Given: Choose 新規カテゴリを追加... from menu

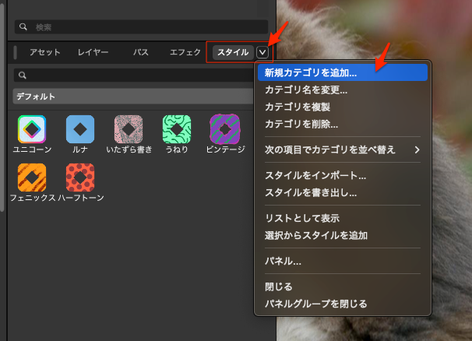Looking at the screenshot, I should 310,72.
